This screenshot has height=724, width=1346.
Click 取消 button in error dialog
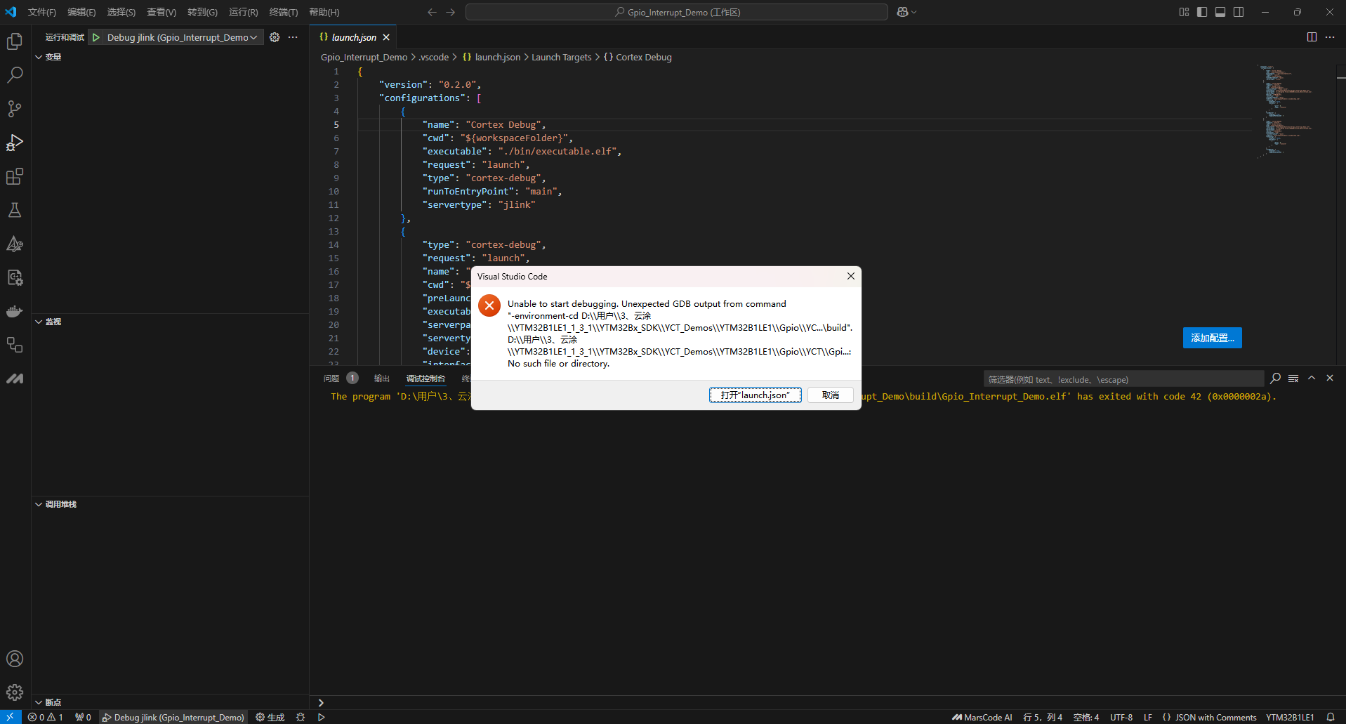[x=830, y=395]
